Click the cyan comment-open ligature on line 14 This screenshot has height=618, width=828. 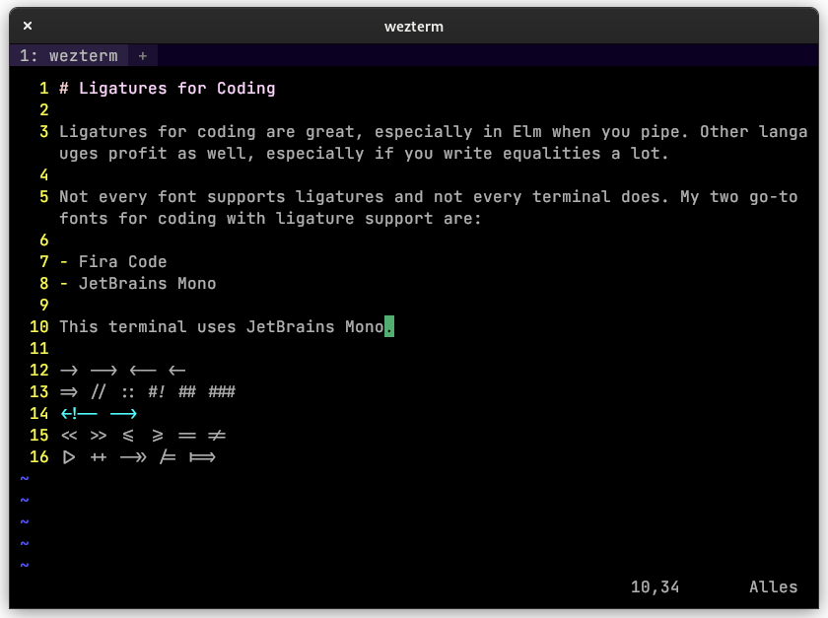coord(79,414)
